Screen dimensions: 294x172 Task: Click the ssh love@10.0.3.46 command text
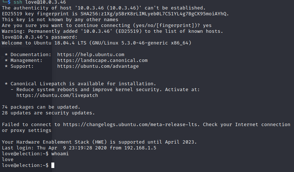pos(35,2)
